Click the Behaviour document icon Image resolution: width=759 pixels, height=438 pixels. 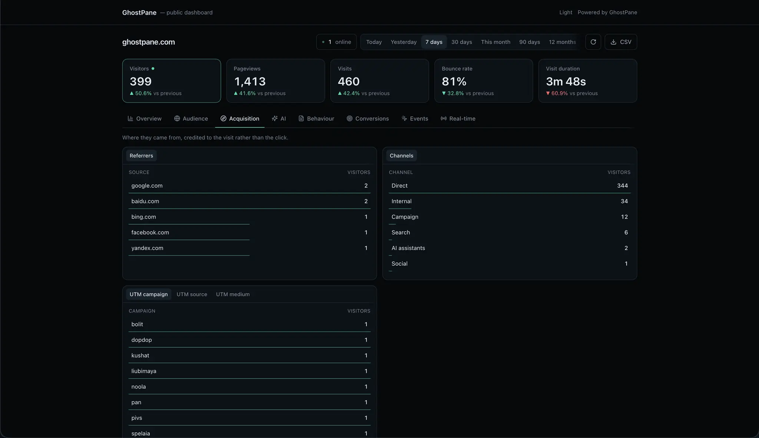tap(301, 119)
